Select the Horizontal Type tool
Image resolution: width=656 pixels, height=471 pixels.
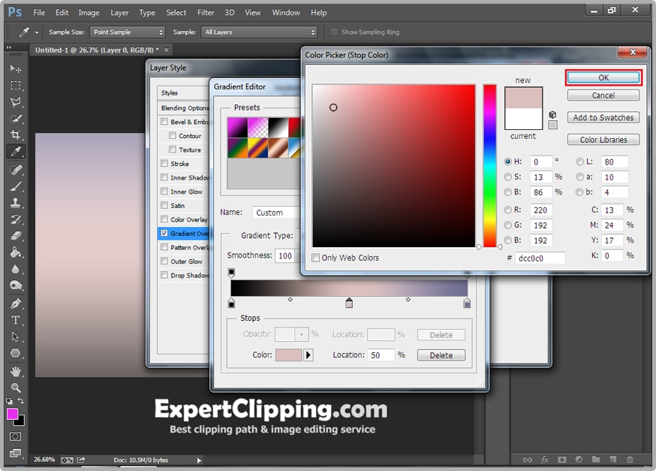(x=15, y=320)
